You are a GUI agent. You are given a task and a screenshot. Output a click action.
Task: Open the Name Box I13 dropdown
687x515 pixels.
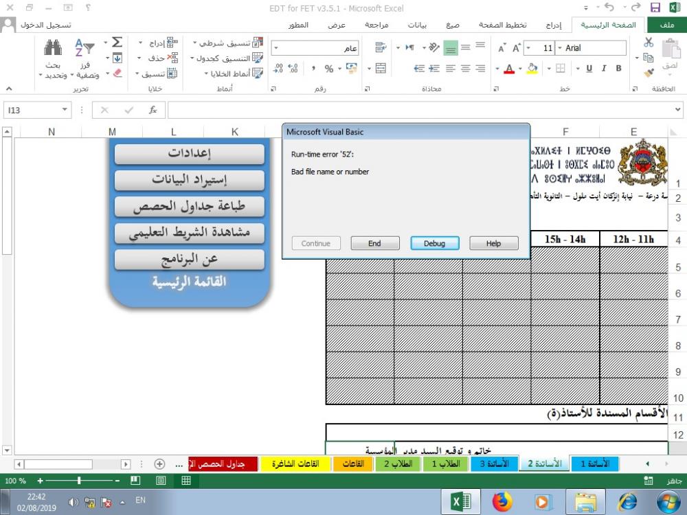pos(65,109)
